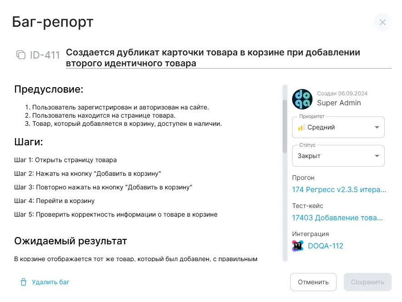Viewport: 402px width, 302px height.
Task: Open test run 174 Регресс v2.3.5 link
Action: (x=338, y=189)
